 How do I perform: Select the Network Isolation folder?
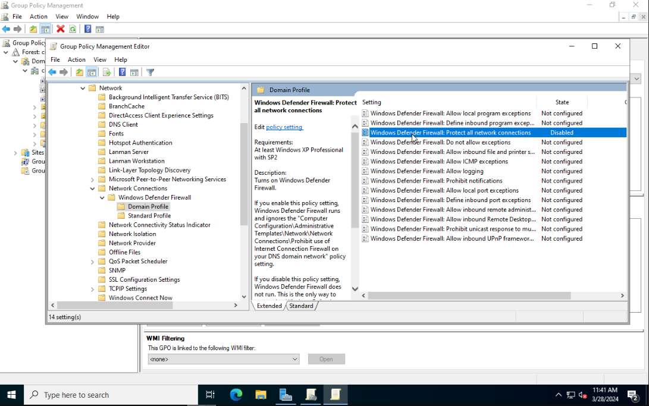[133, 234]
